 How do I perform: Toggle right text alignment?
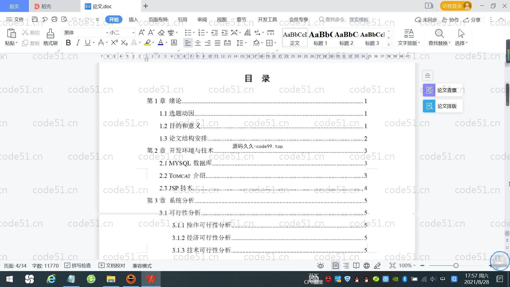pos(208,43)
